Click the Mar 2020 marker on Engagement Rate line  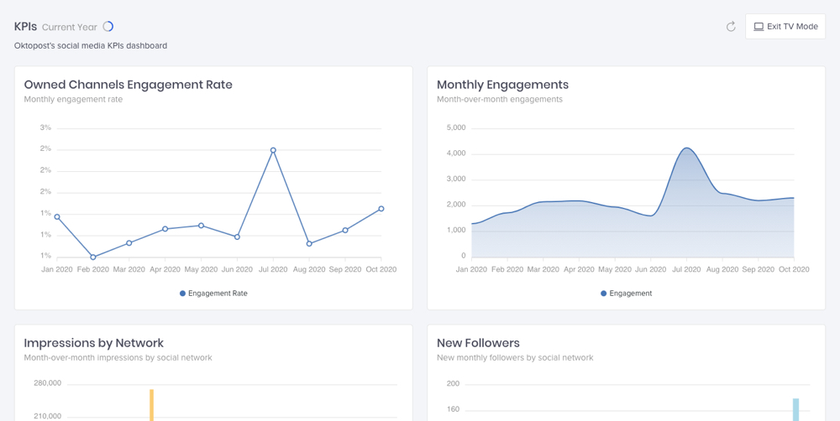click(x=129, y=243)
